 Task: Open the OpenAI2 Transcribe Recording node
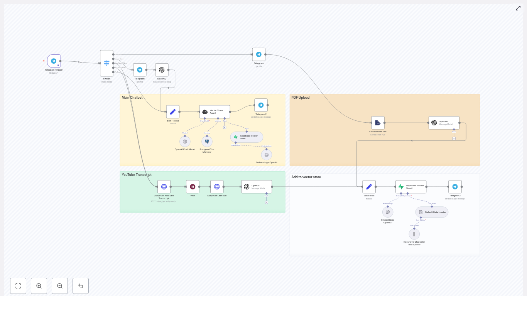pos(162,70)
